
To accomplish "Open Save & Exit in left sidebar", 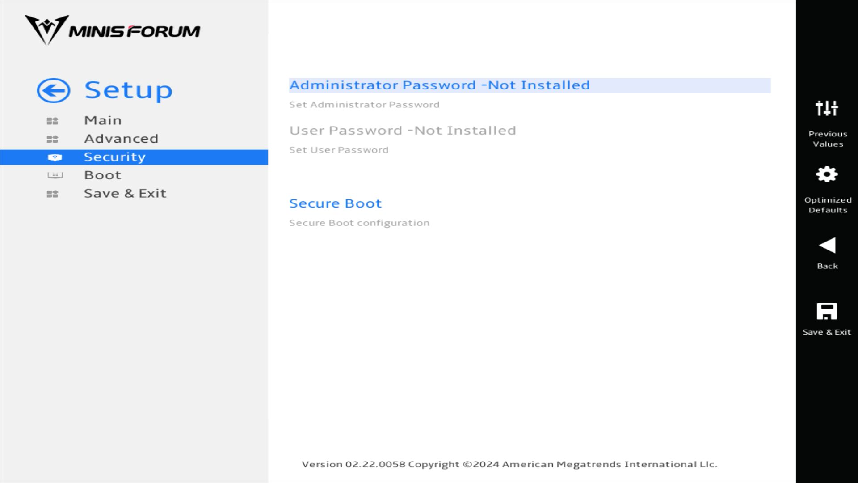I will 125,194.
